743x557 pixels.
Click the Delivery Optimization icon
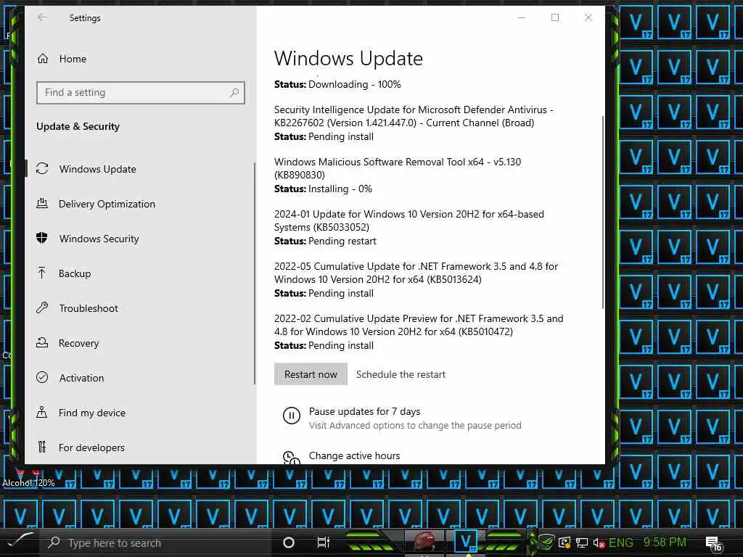click(x=42, y=204)
